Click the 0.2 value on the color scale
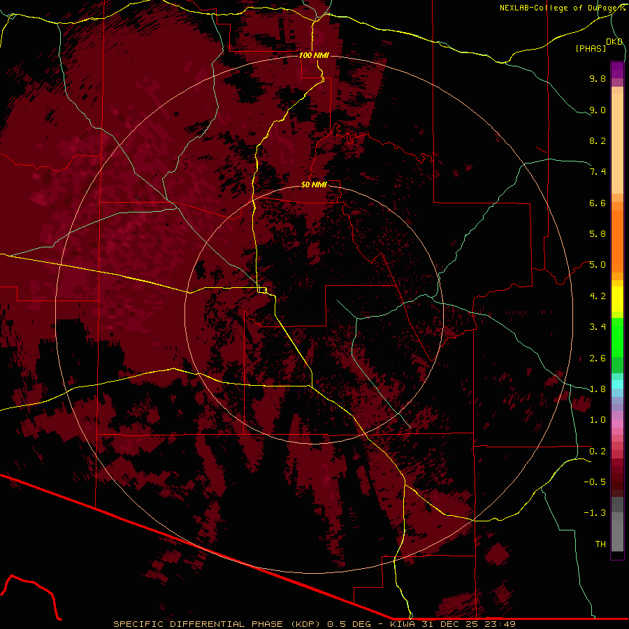This screenshot has width=629, height=629. (598, 451)
